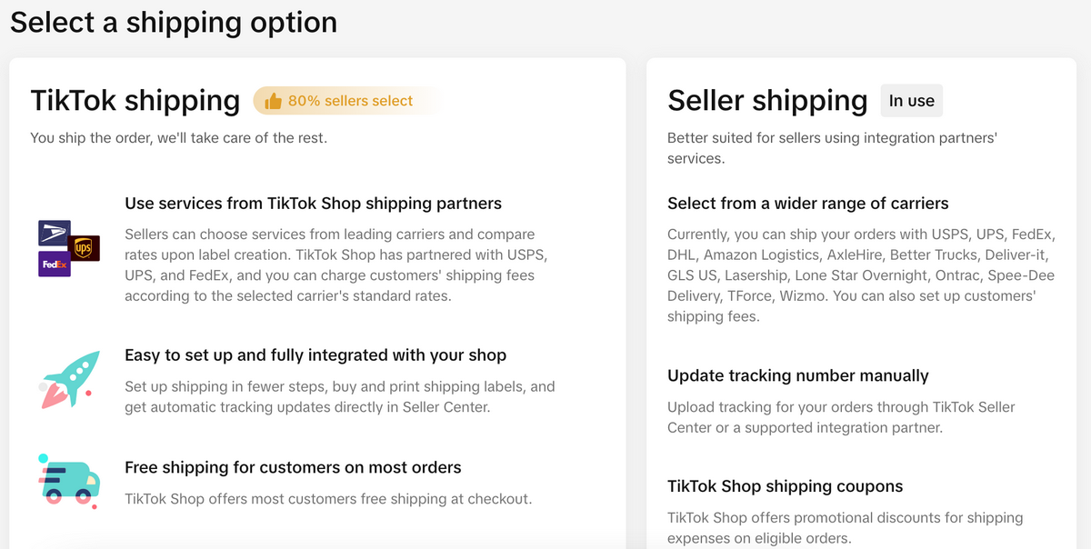
Task: Click the FedEx logo icon
Action: tap(55, 264)
